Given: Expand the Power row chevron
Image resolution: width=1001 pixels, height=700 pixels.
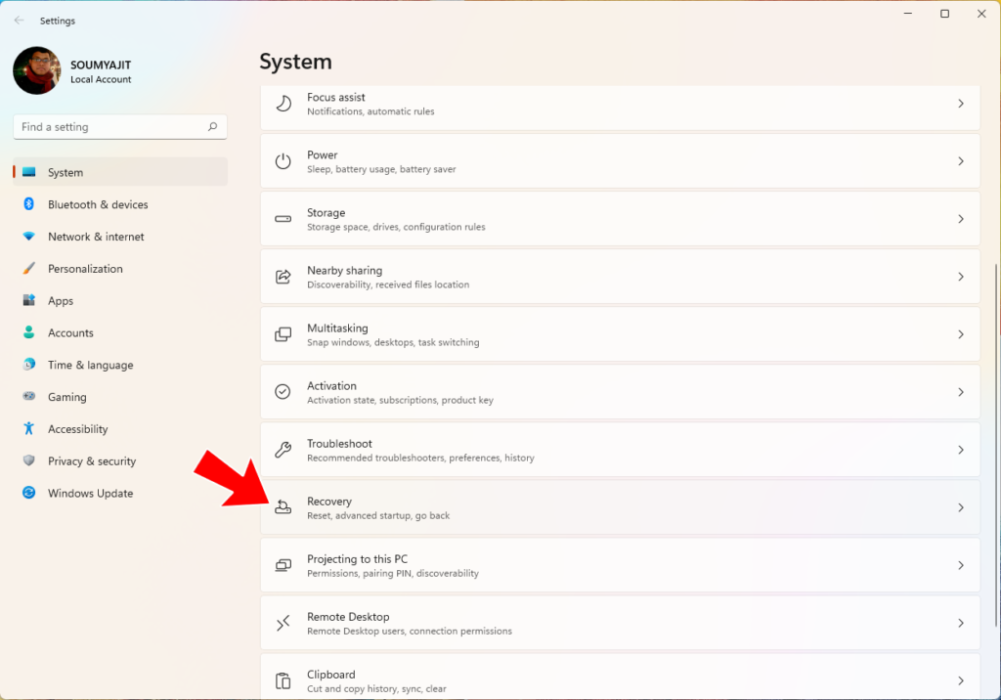Looking at the screenshot, I should click(x=960, y=161).
